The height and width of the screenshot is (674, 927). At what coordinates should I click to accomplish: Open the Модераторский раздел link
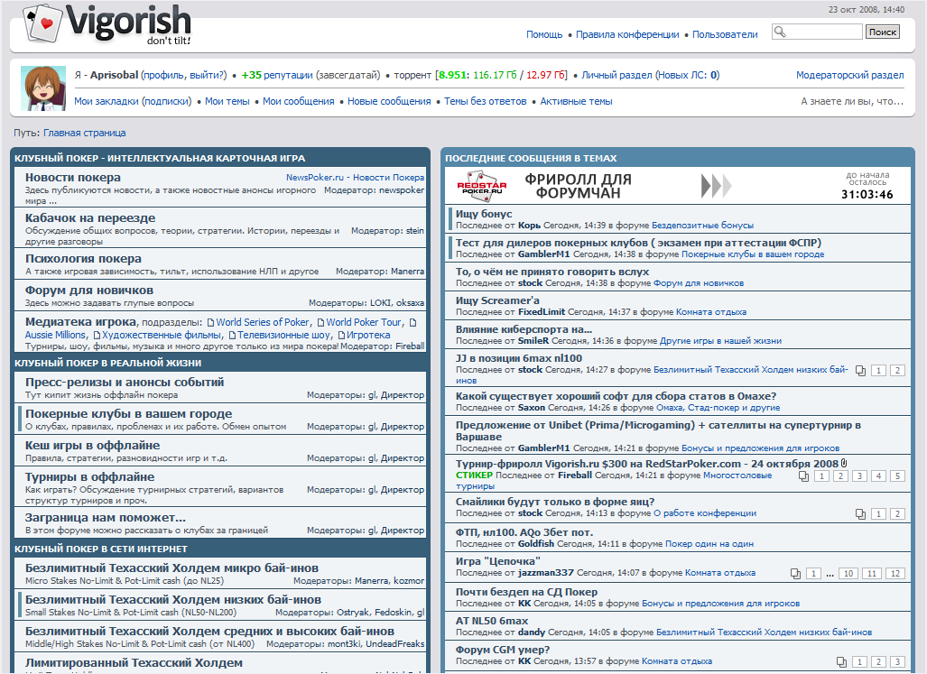coord(849,75)
